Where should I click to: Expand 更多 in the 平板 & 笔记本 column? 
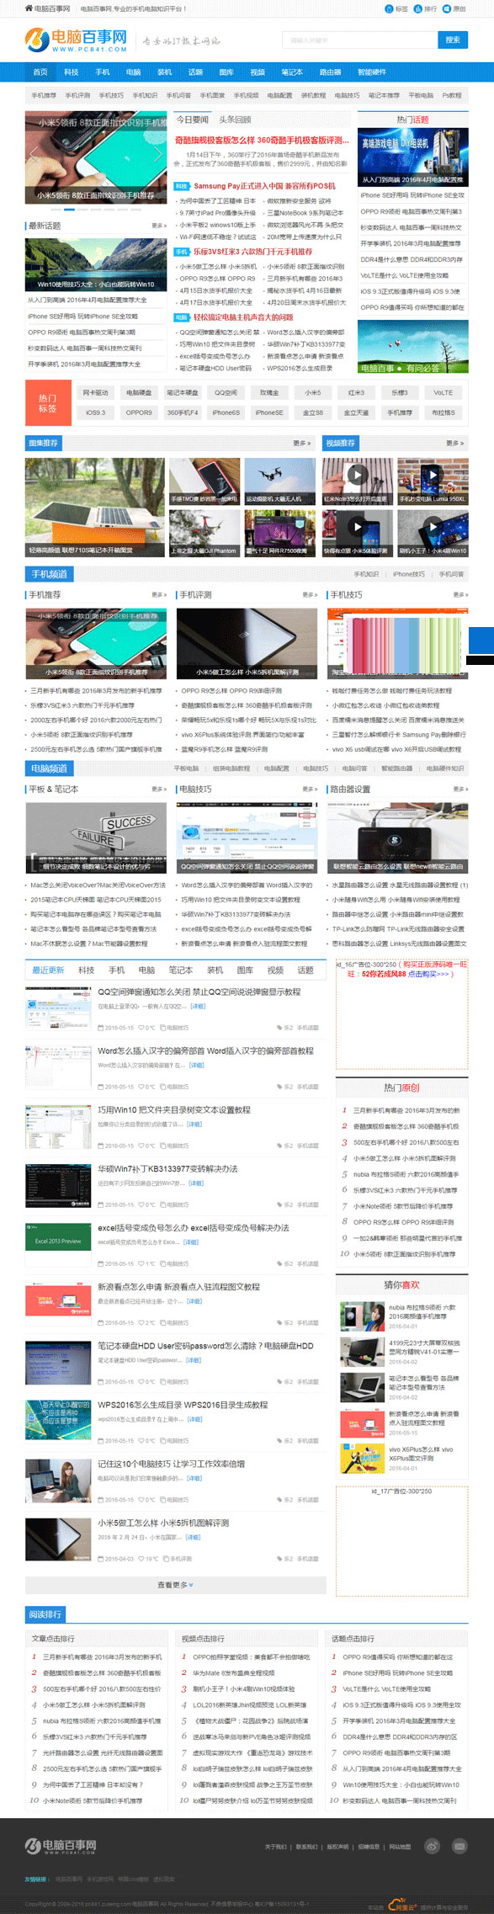click(x=158, y=790)
